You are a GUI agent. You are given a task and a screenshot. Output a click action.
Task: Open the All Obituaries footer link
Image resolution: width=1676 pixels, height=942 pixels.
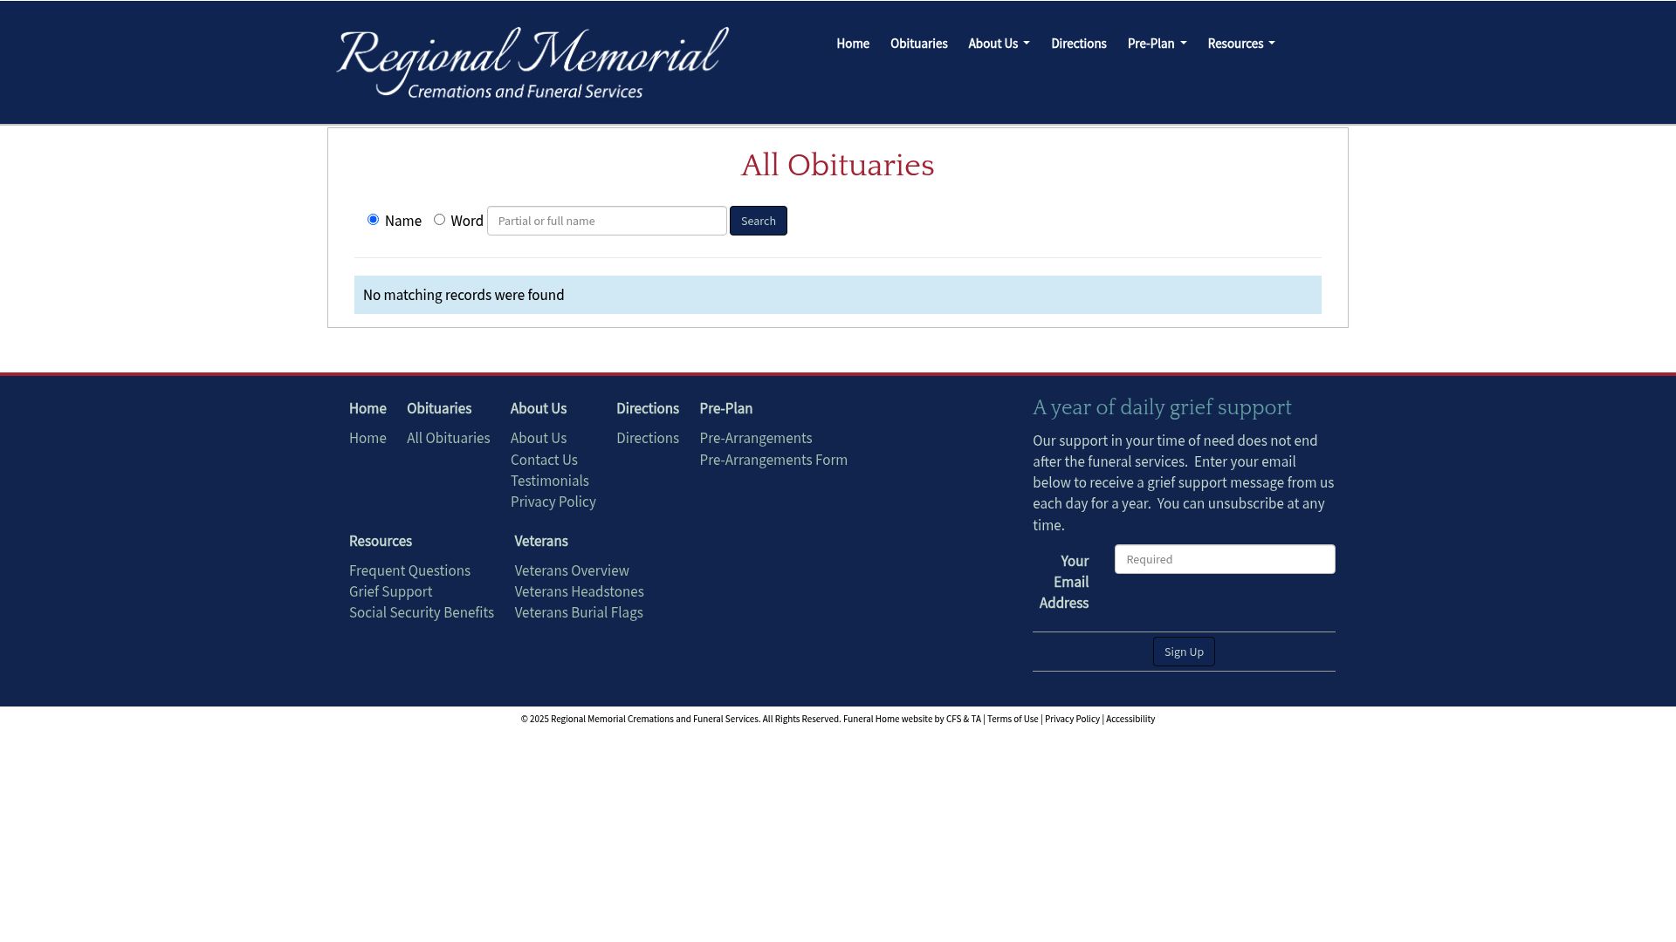coord(448,438)
